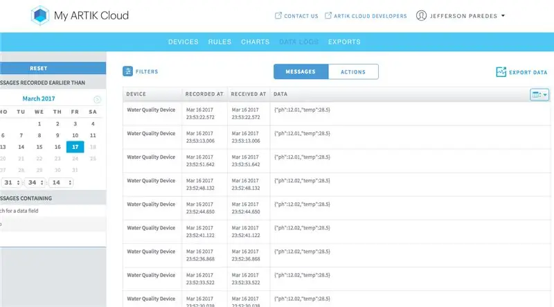The height and width of the screenshot is (307, 554).
Task: Open the table column selector dropdown
Action: tap(539, 94)
